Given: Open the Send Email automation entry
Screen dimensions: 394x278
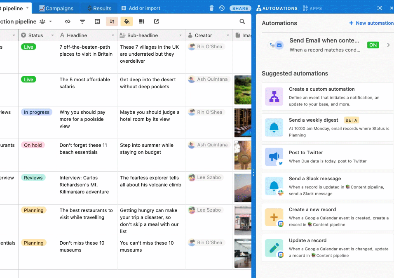Looking at the screenshot, I should (x=328, y=45).
